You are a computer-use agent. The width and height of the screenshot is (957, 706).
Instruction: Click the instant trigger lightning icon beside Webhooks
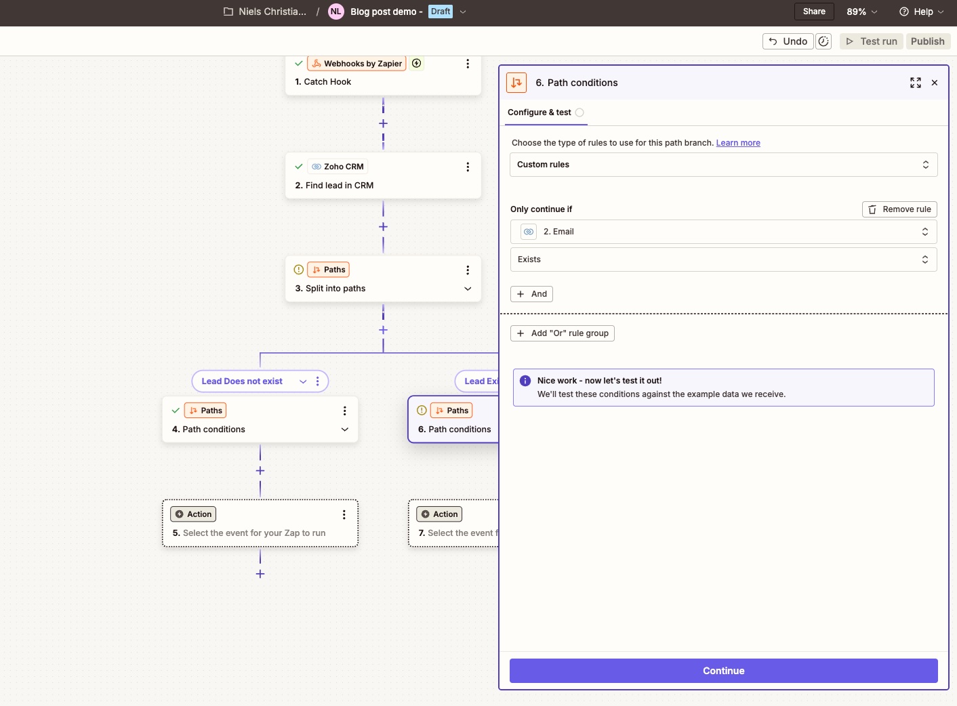pyautogui.click(x=417, y=63)
